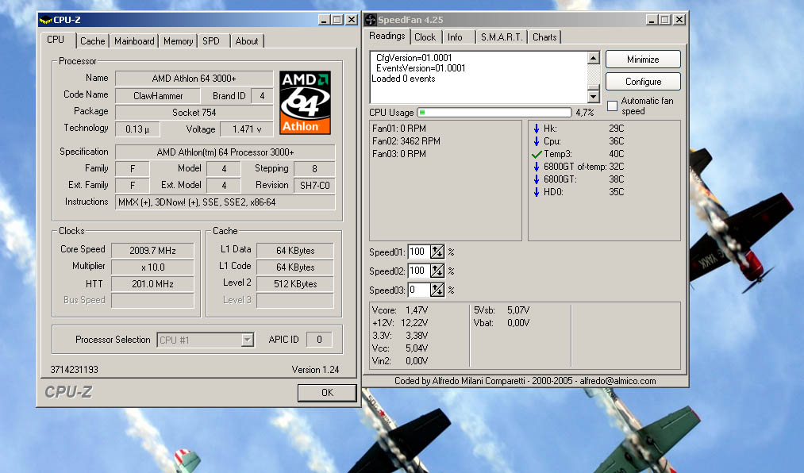Click the Configure button in SpeedFan
This screenshot has height=473, width=804.
point(643,82)
